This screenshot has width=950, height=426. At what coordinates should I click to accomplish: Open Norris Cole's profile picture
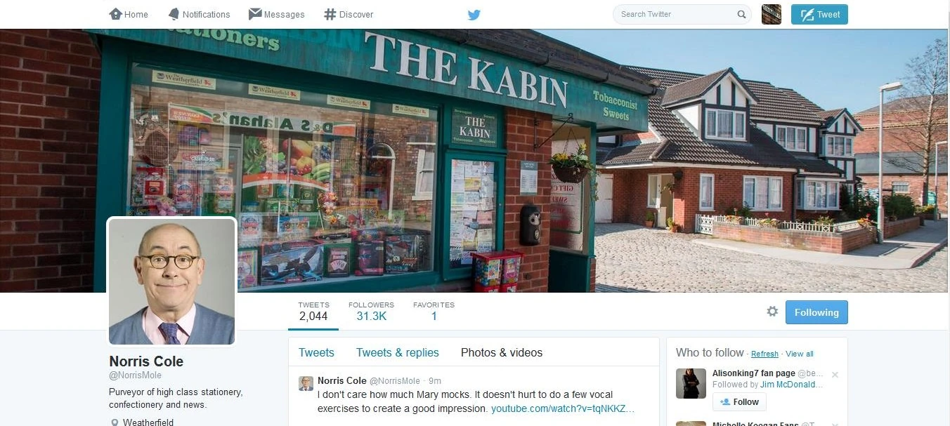pos(171,281)
